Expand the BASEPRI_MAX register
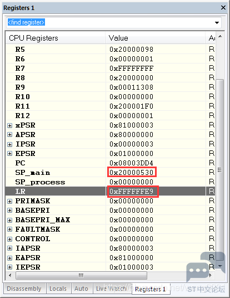This screenshot has width=230, height=298. (9, 220)
